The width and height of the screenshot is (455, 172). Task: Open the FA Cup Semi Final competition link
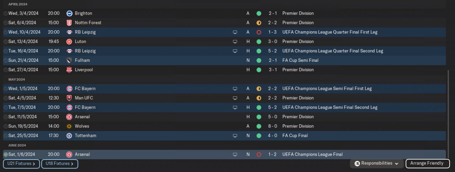[x=300, y=60]
